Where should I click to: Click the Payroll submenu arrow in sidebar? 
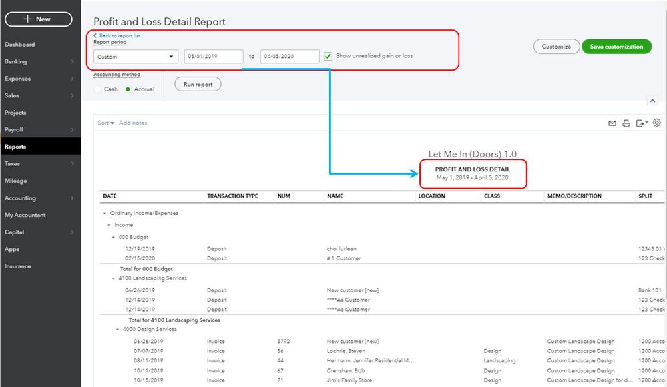pos(72,130)
